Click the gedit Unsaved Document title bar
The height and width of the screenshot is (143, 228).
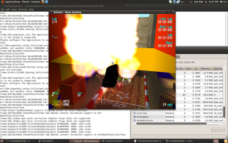(177, 6)
